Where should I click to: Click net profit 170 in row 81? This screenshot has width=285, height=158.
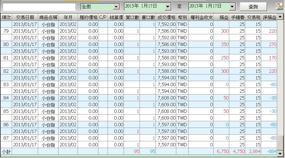pyautogui.click(x=273, y=58)
